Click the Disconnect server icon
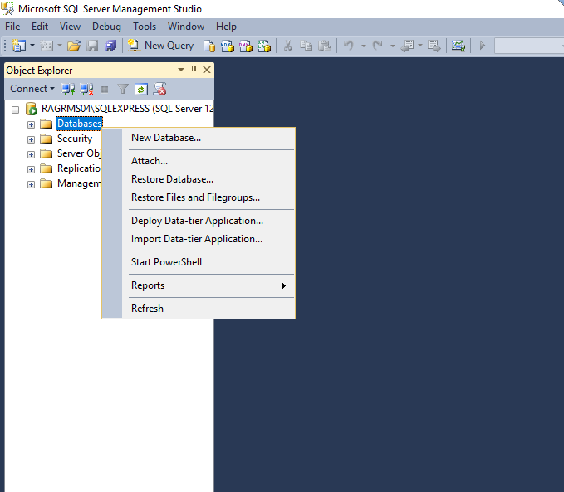 tap(86, 89)
